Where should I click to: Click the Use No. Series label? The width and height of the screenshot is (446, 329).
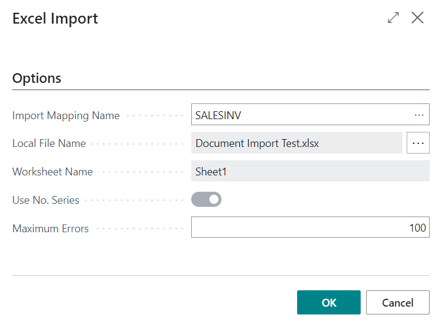tap(45, 200)
